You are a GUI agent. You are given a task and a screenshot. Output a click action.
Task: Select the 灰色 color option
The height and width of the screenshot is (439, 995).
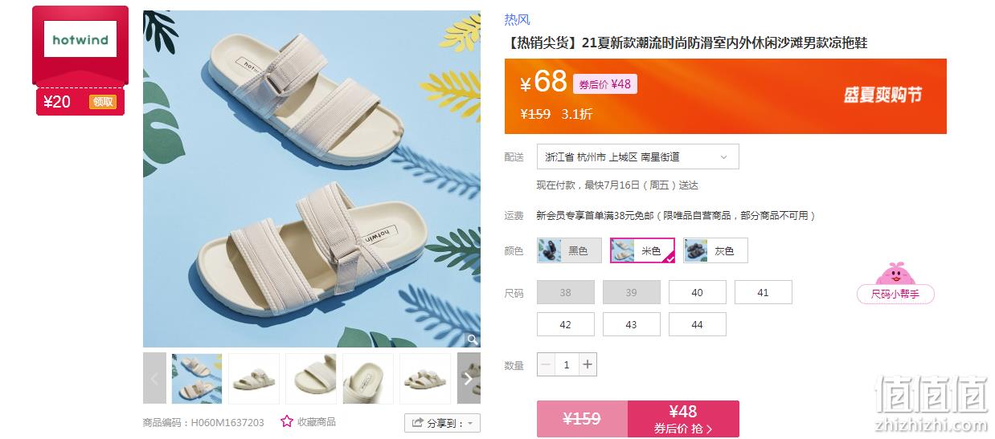715,250
